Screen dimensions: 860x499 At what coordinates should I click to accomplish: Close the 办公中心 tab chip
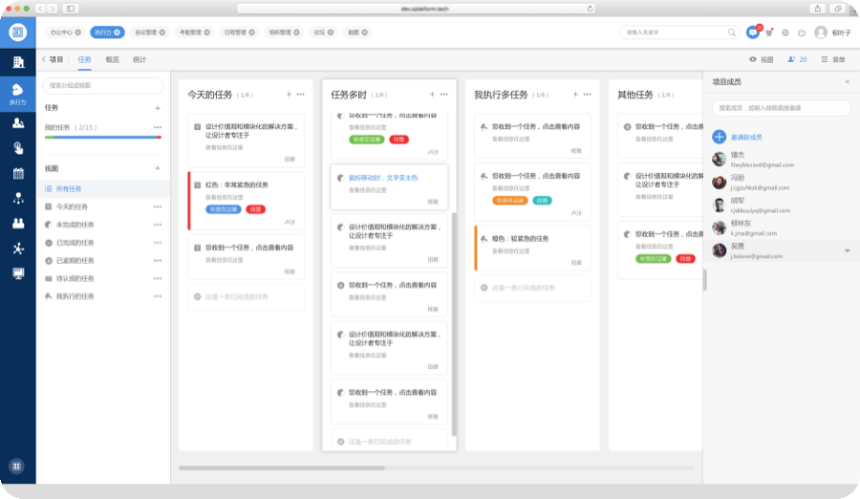78,33
